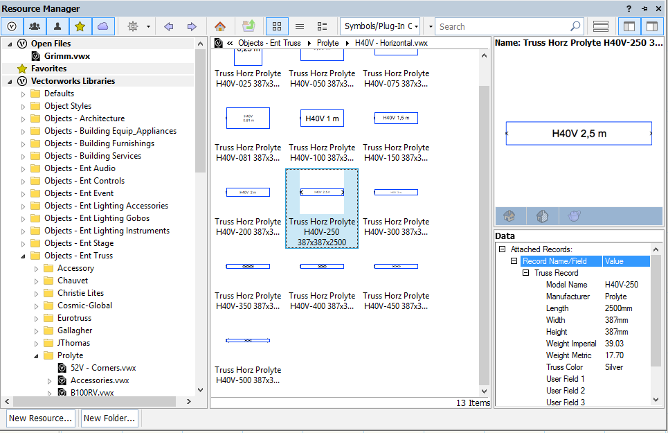Click the green import resource icon
Viewport: 668px width, 433px height.
pyautogui.click(x=250, y=26)
